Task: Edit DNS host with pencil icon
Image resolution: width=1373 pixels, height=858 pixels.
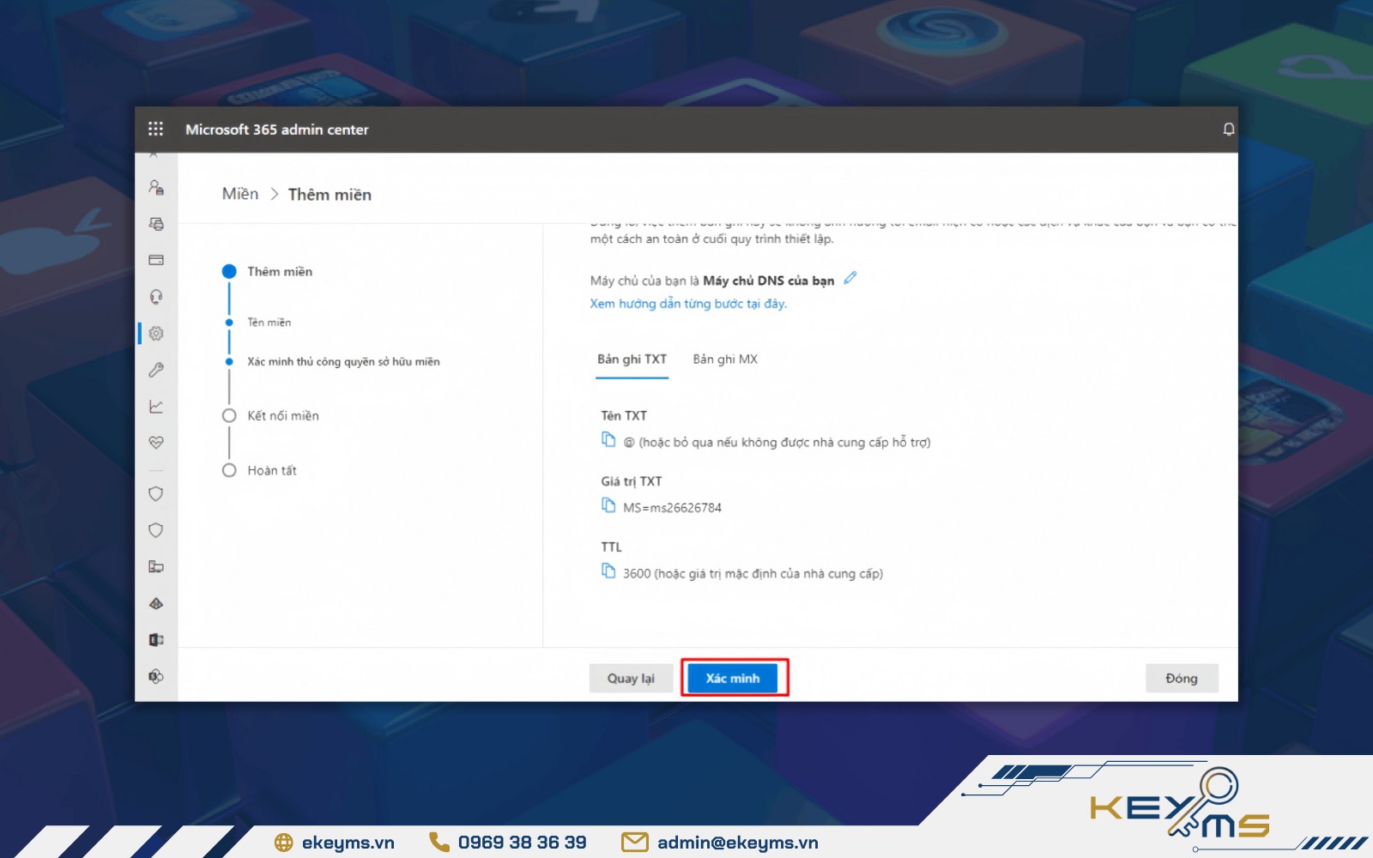Action: tap(850, 278)
